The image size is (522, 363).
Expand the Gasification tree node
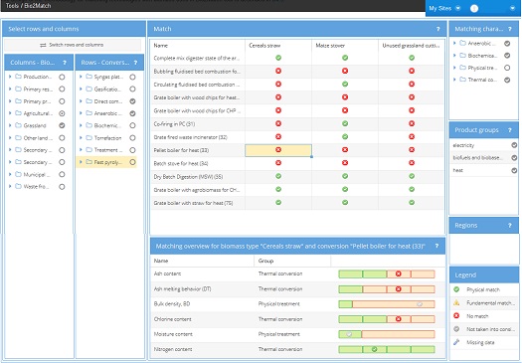coord(81,89)
